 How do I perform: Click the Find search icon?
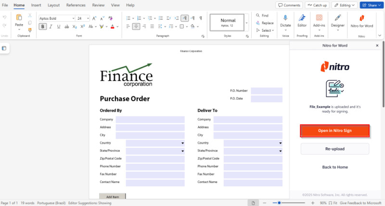(x=257, y=16)
